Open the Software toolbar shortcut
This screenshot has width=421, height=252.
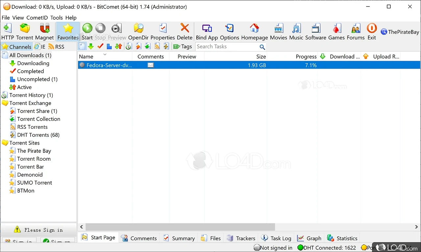coord(316,32)
